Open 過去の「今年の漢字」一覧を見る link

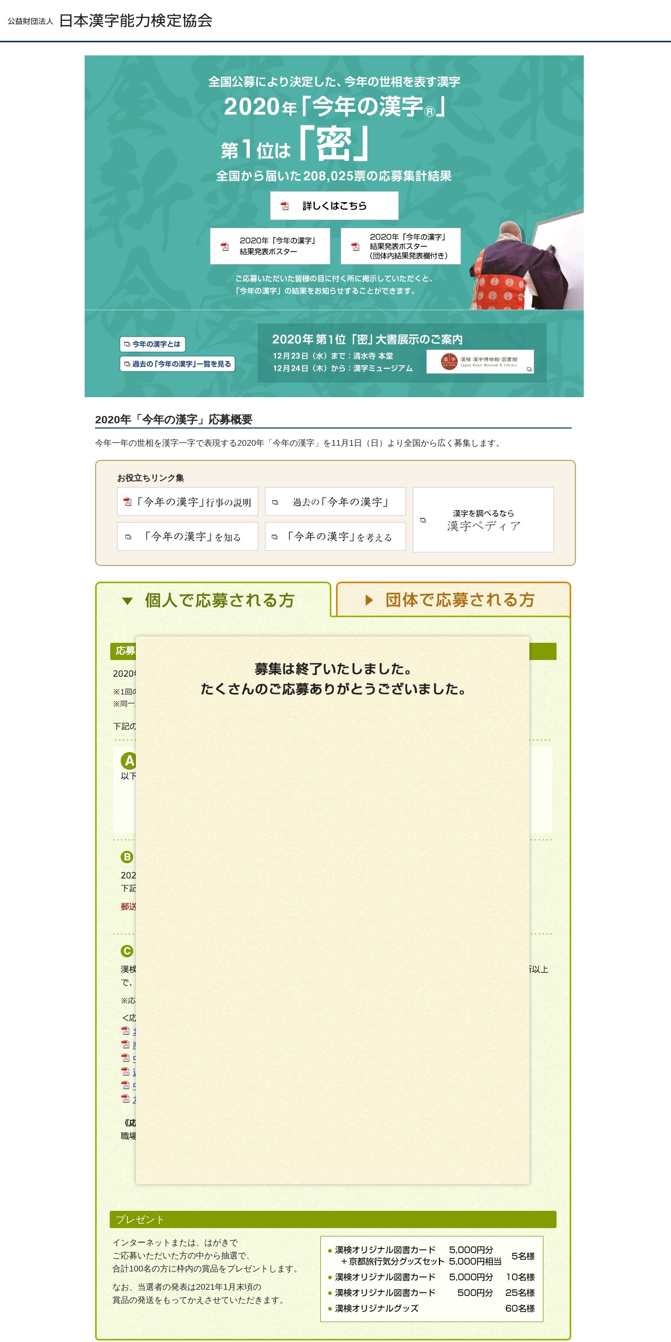(178, 364)
